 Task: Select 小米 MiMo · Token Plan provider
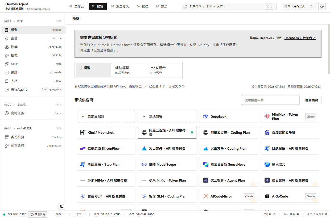click(x=167, y=180)
